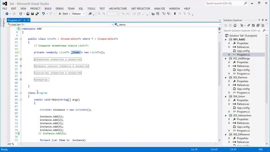Select References under 003_Remove
270x152 pixels.
click(243, 85)
